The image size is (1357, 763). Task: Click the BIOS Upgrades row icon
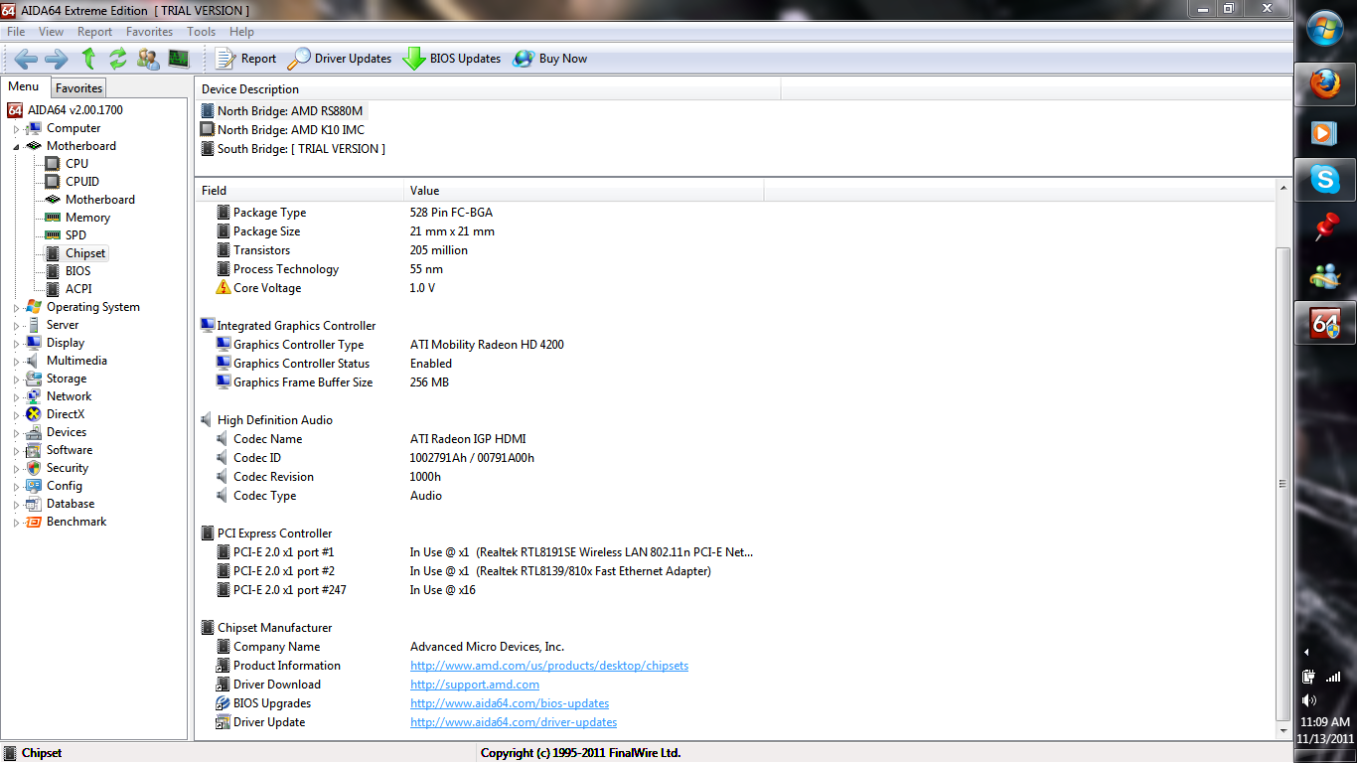pos(224,703)
